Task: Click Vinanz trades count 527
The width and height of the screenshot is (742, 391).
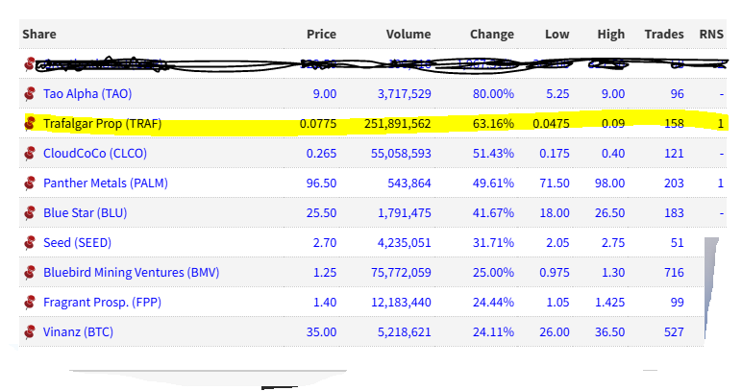Action: (x=674, y=331)
